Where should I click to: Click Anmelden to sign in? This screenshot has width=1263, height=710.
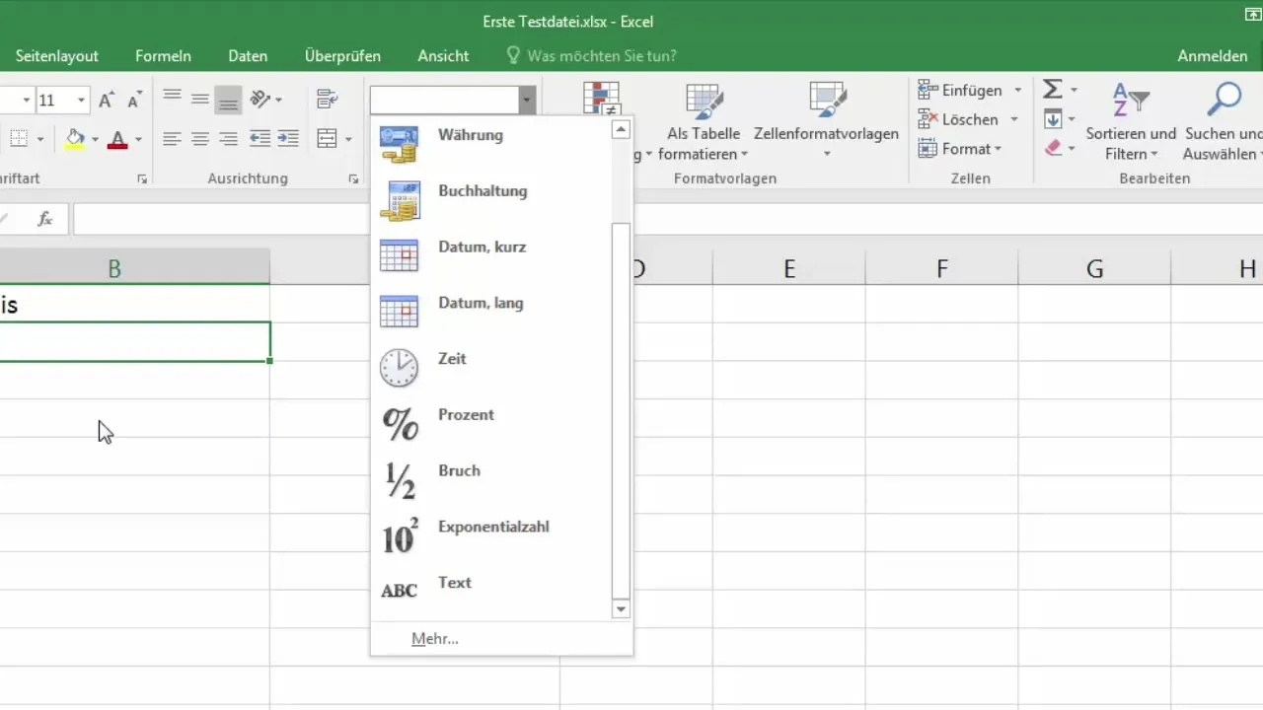click(1212, 56)
